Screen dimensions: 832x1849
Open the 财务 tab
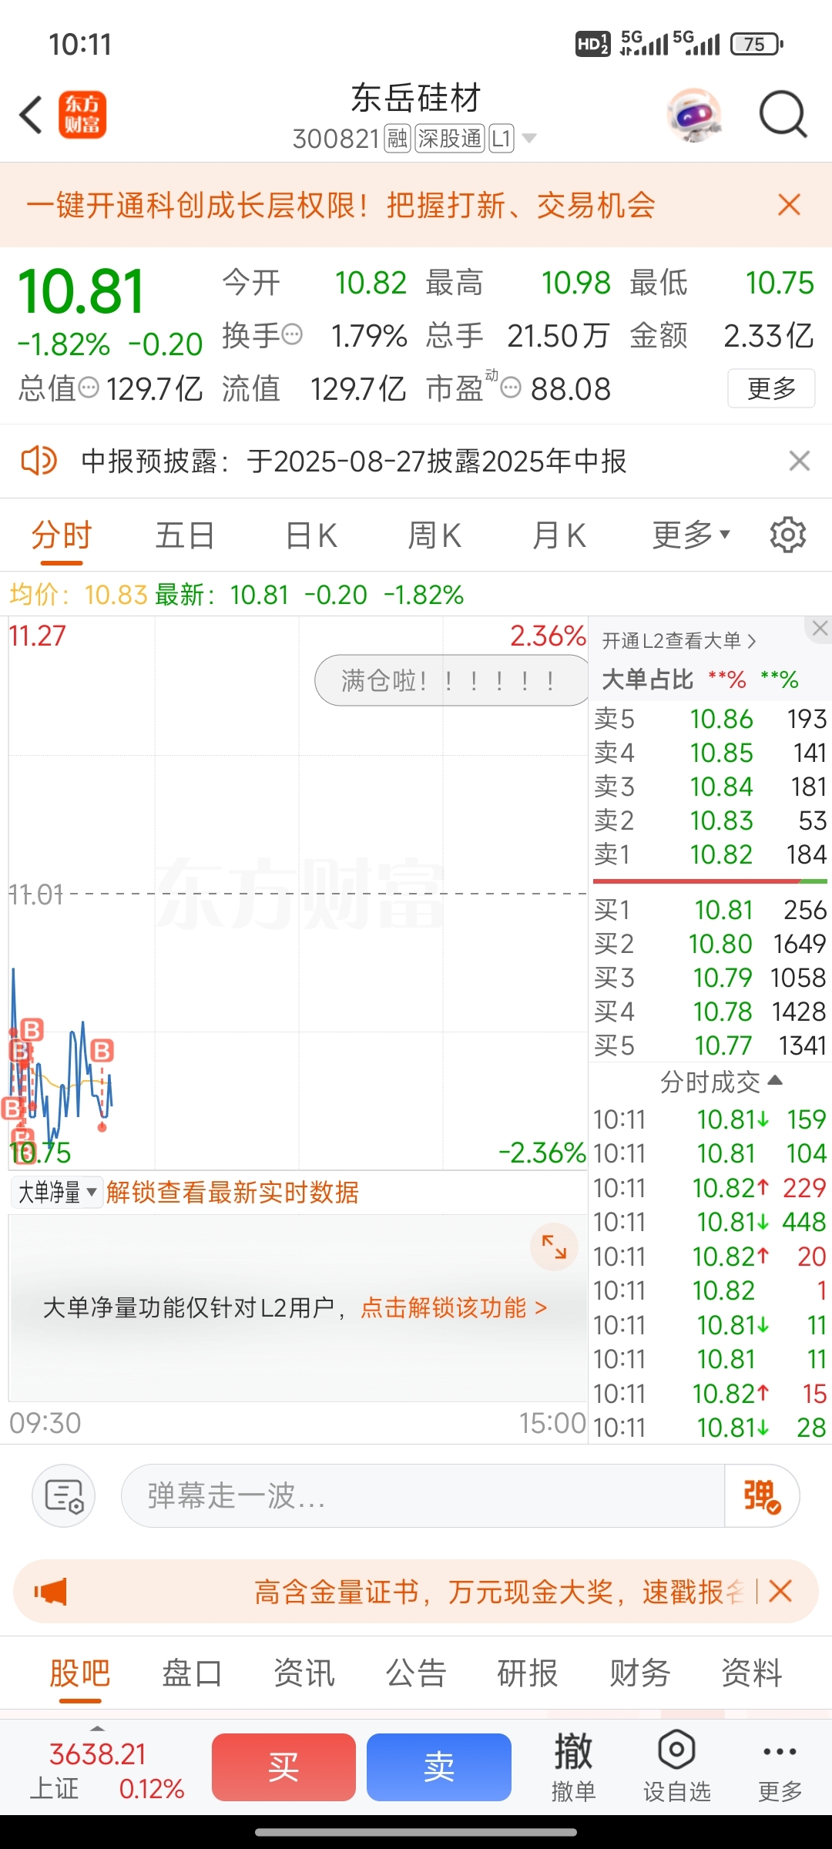click(639, 1673)
